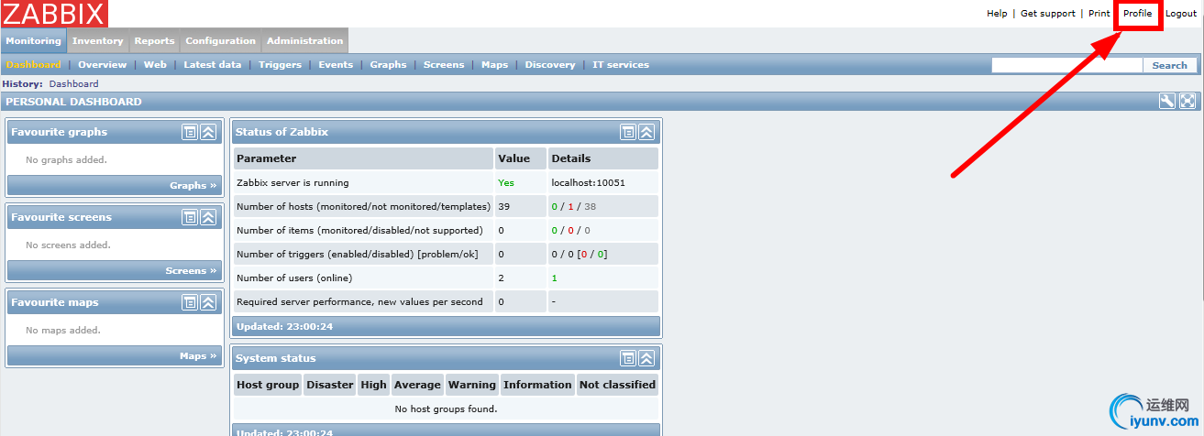The width and height of the screenshot is (1204, 436).
Task: Open Screens submenu item
Action: point(444,65)
